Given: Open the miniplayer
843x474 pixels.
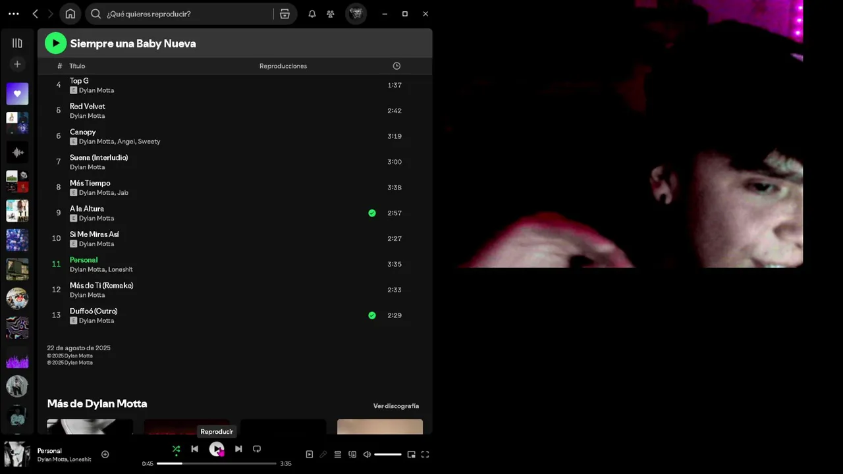Looking at the screenshot, I should [x=411, y=454].
